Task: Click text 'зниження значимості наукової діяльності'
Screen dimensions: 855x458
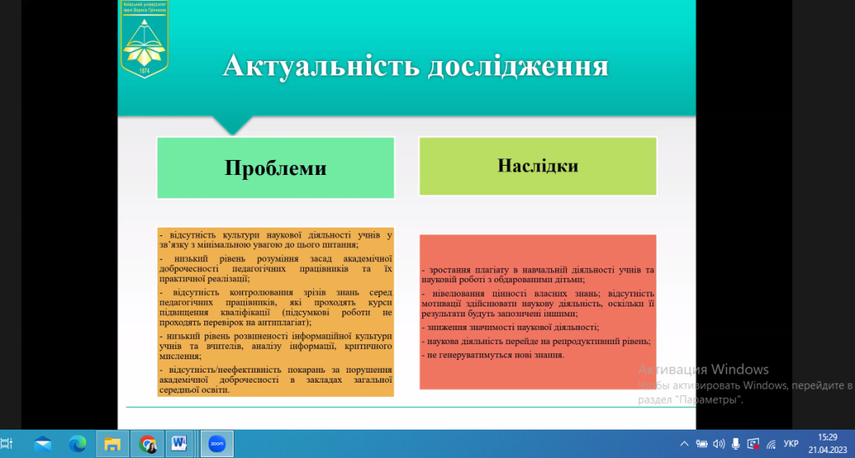Action: [512, 327]
